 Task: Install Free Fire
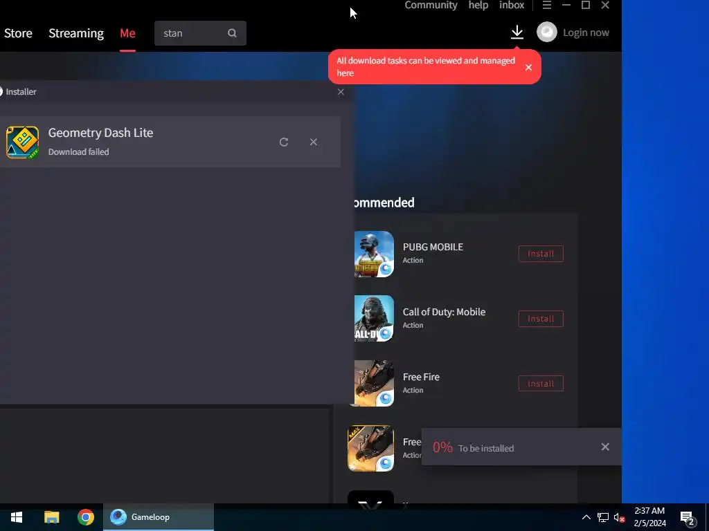pos(541,384)
